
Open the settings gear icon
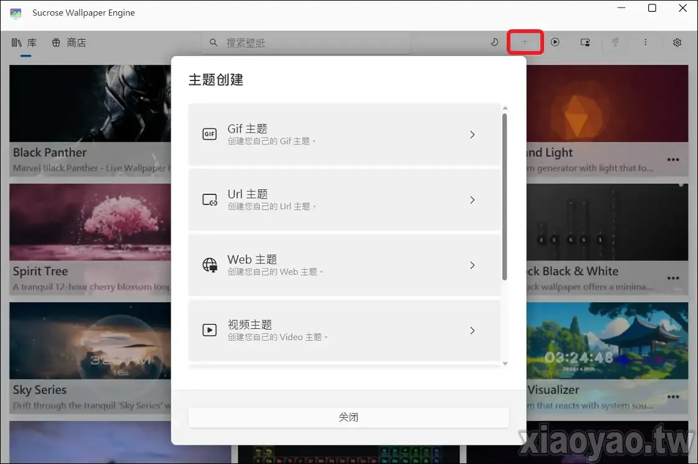click(x=677, y=42)
